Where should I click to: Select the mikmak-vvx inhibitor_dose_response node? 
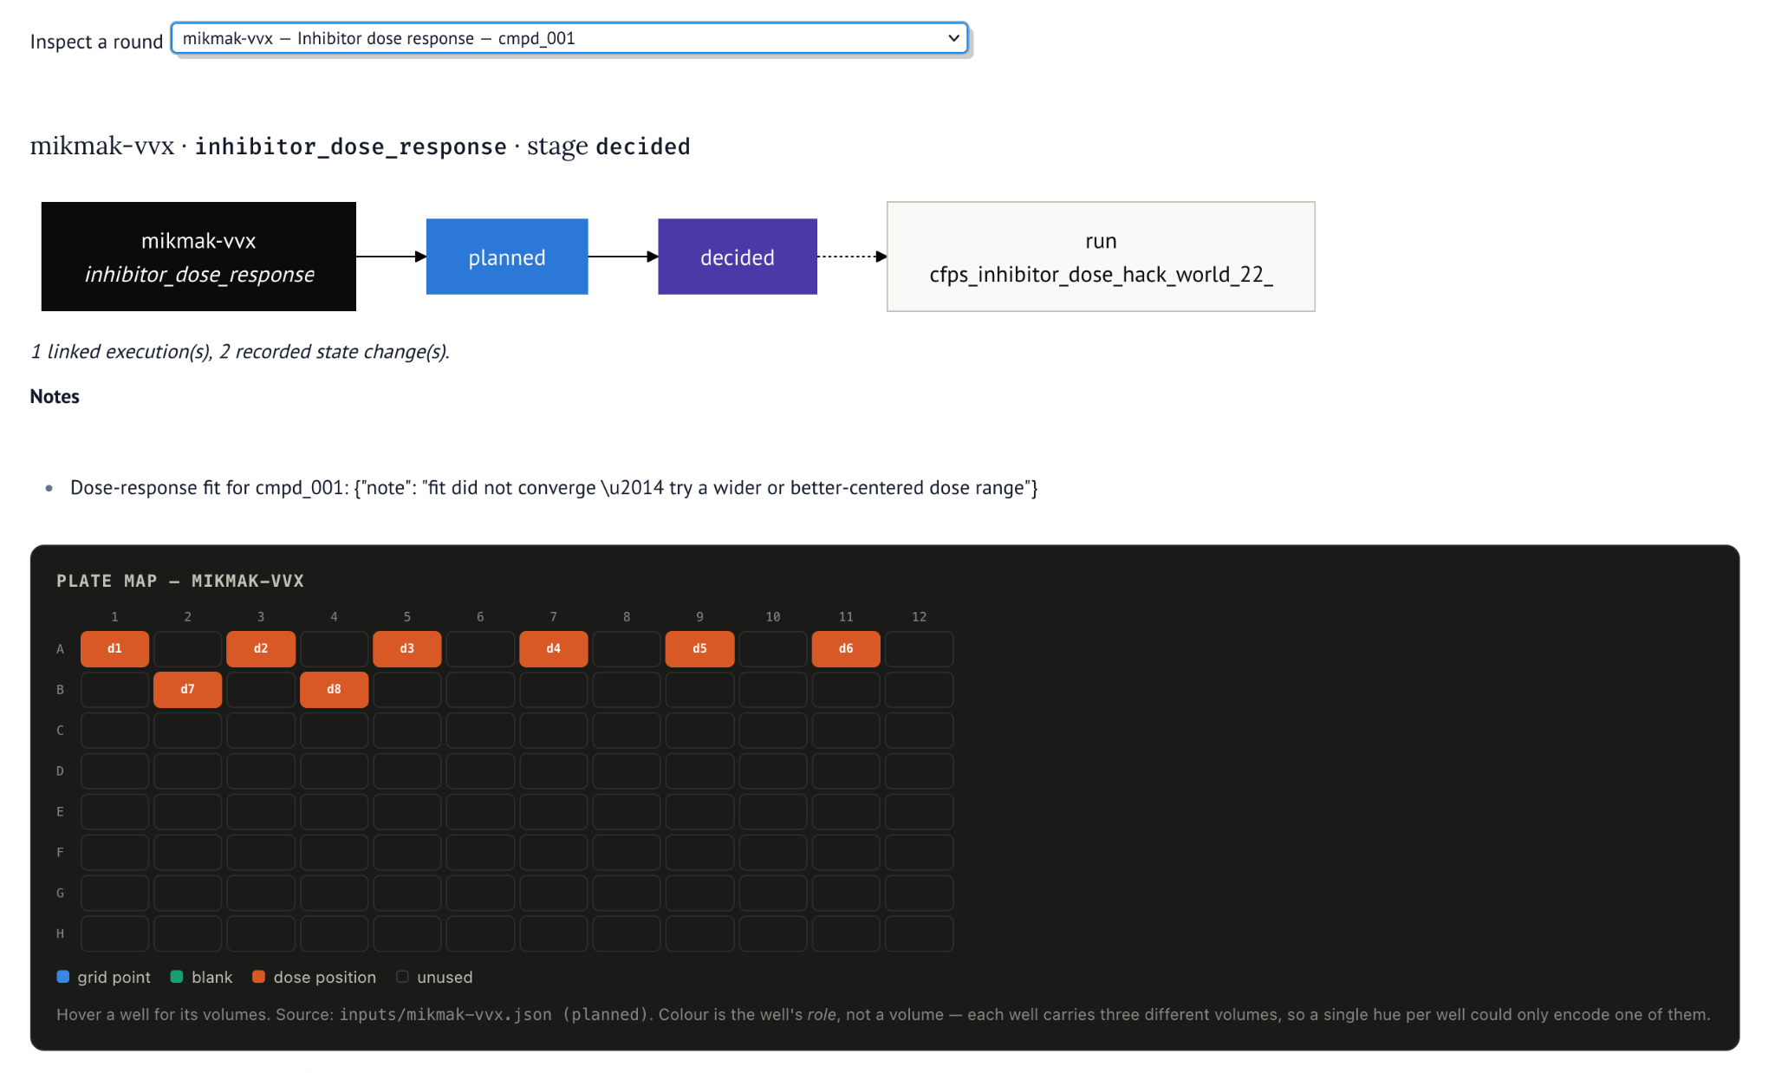click(x=198, y=257)
